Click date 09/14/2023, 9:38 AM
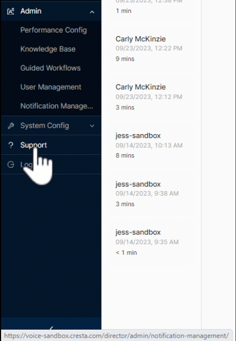Screen dimensions: 236x341 pos(147,193)
